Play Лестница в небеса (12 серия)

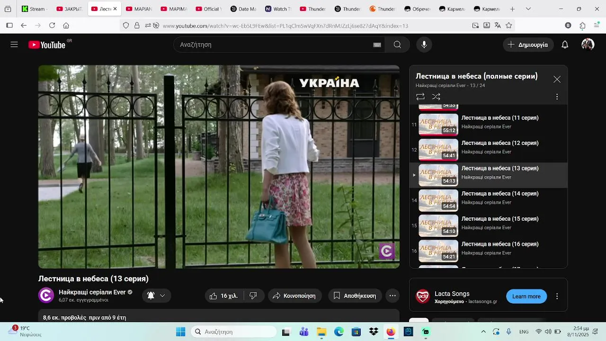tap(488, 150)
